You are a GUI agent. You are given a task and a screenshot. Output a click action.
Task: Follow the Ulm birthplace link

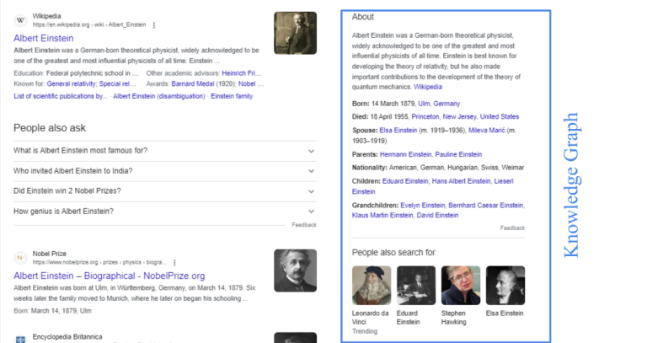(424, 104)
